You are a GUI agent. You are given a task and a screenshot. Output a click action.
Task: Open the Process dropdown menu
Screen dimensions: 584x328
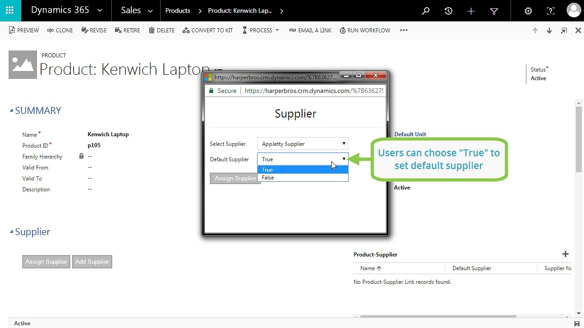pos(261,30)
